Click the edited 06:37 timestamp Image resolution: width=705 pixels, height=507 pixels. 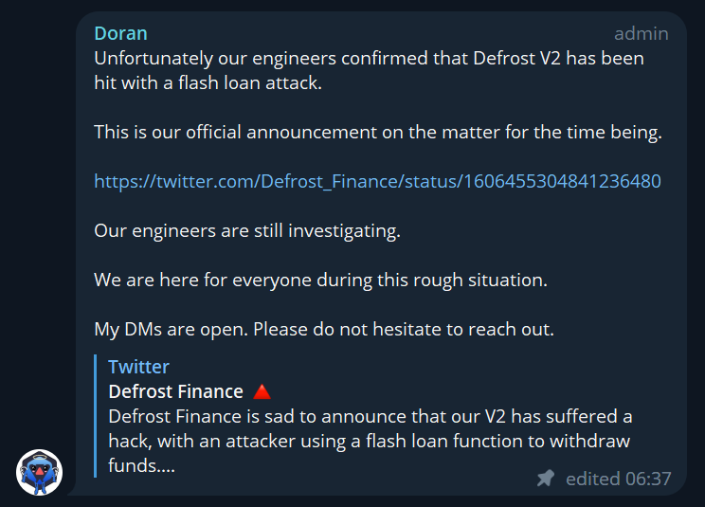[x=618, y=479]
